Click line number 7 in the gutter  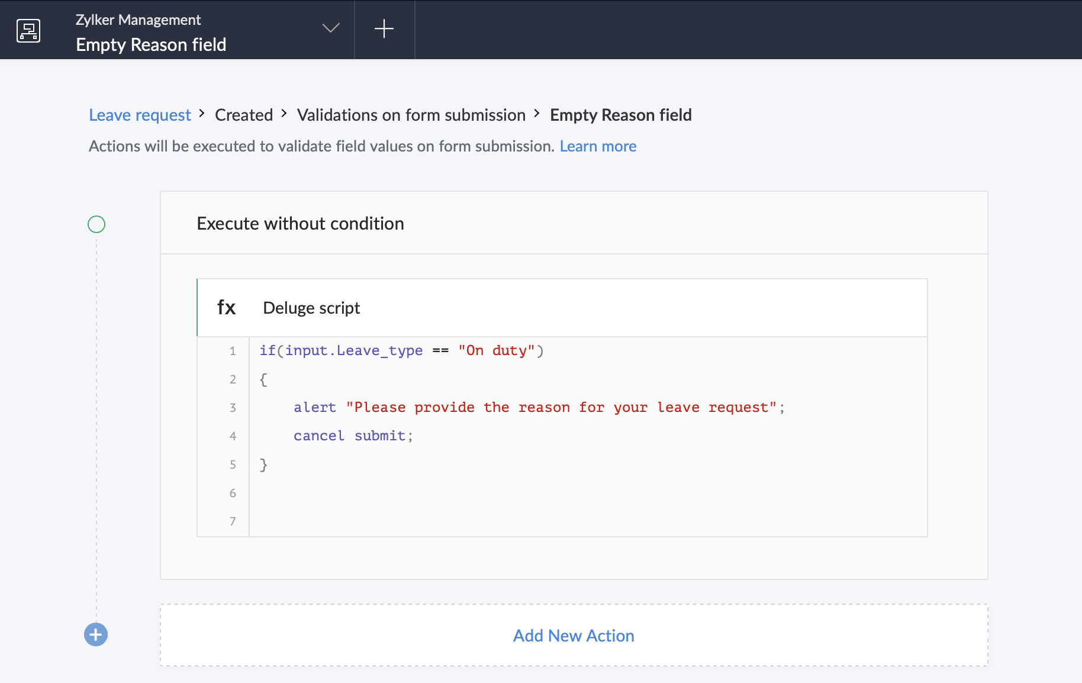coord(233,521)
